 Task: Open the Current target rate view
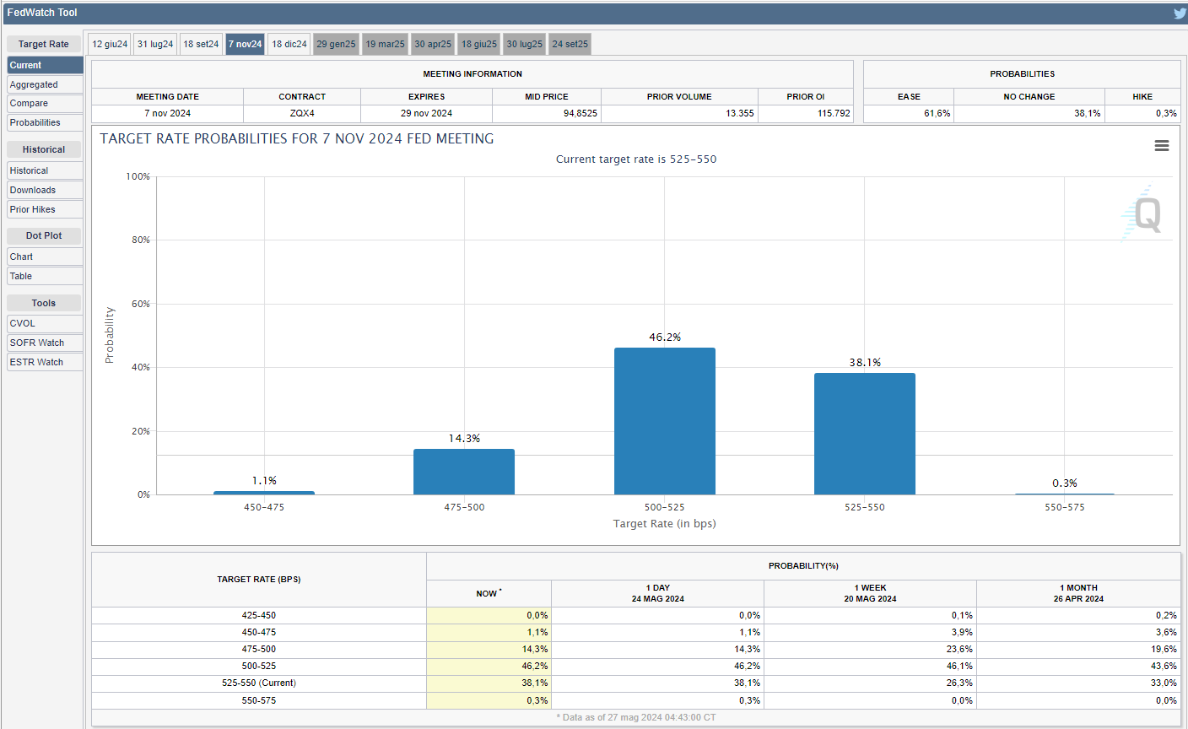tap(45, 65)
